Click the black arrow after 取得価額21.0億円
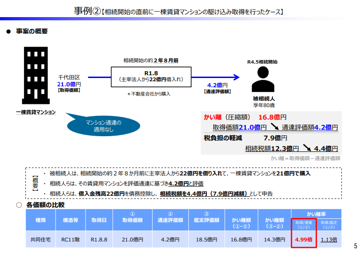 pos(274,127)
